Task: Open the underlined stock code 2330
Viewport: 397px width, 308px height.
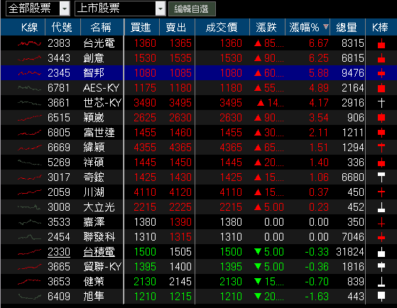Action: tap(59, 252)
